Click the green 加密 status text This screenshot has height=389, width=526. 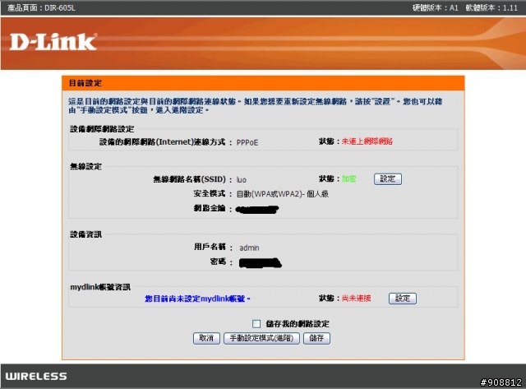point(348,179)
